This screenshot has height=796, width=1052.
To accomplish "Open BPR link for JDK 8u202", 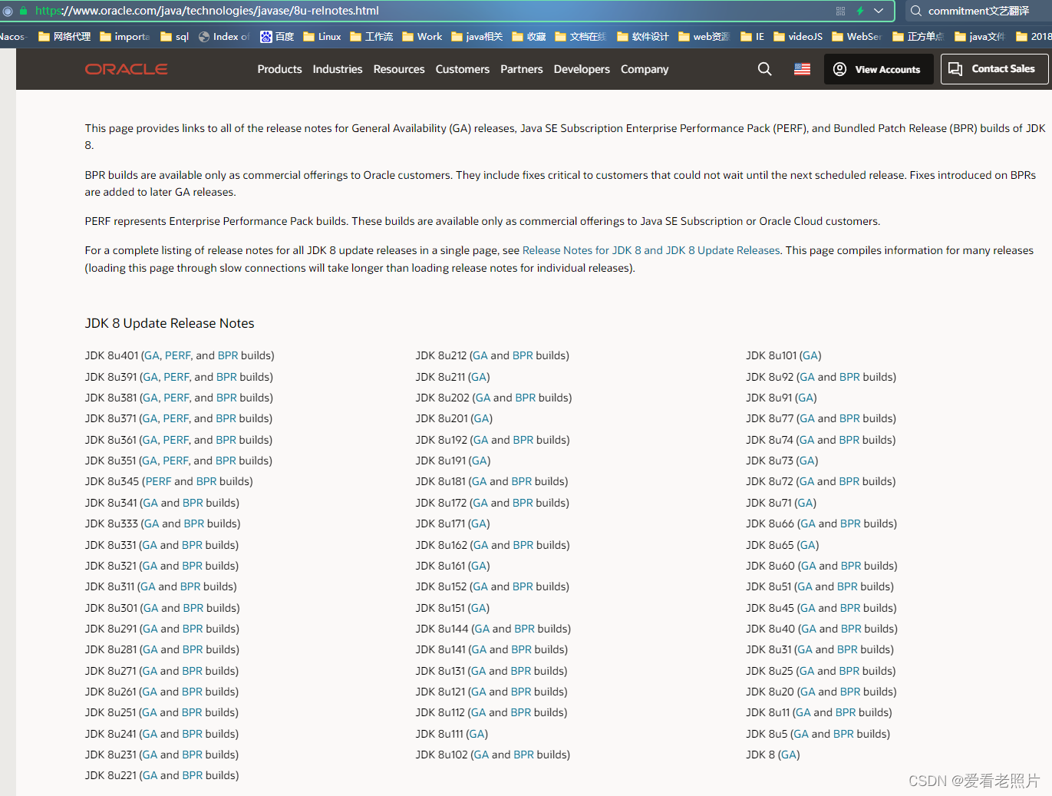I will [526, 398].
